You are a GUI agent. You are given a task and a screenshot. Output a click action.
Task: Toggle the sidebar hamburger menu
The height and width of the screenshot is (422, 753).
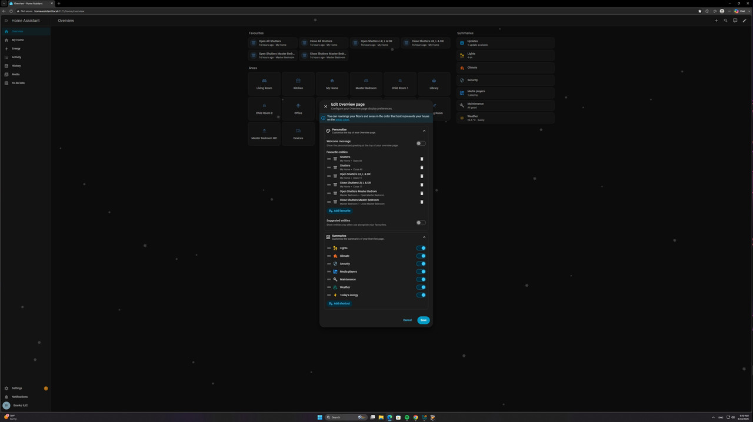[x=6, y=21]
